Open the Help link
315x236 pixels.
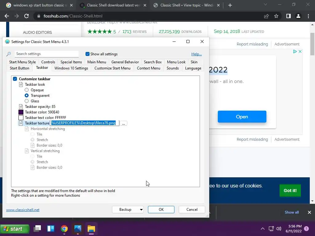coord(197,54)
